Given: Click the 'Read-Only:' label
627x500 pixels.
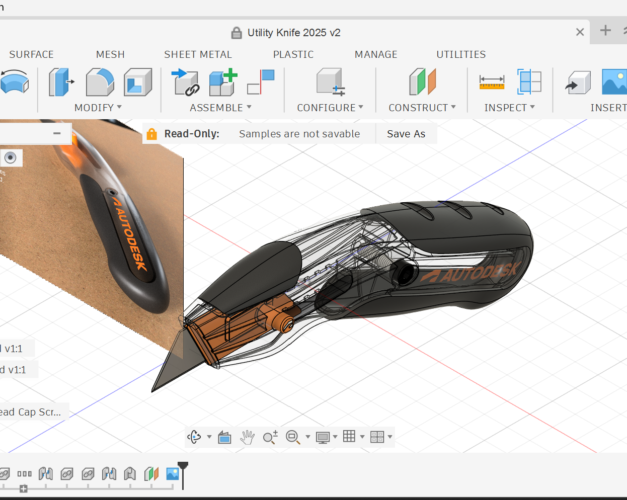Looking at the screenshot, I should tap(192, 134).
